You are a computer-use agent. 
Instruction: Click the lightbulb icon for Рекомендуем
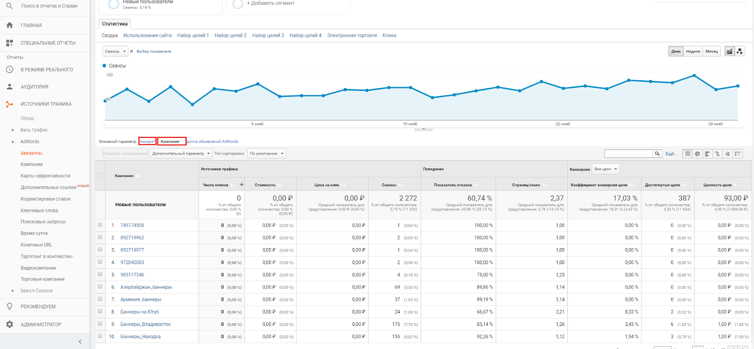[9, 307]
